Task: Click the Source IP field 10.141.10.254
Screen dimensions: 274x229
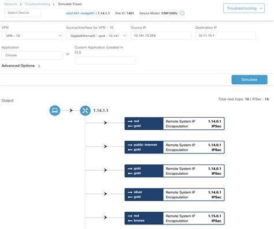Action: click(161, 36)
